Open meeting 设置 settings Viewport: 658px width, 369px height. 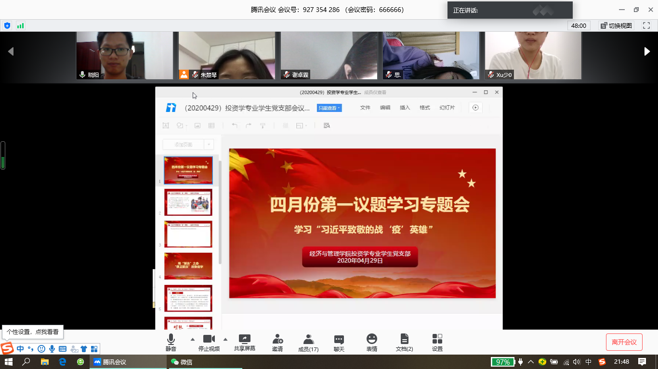point(437,342)
